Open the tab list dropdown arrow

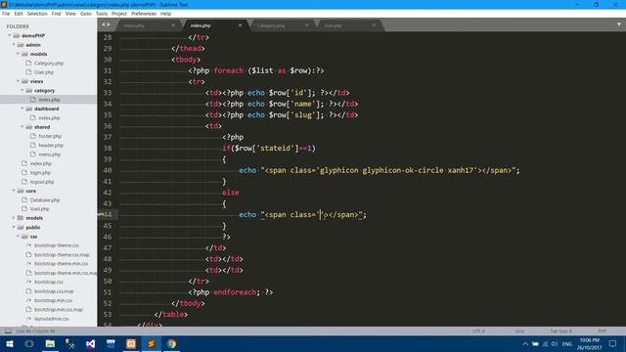619,24
